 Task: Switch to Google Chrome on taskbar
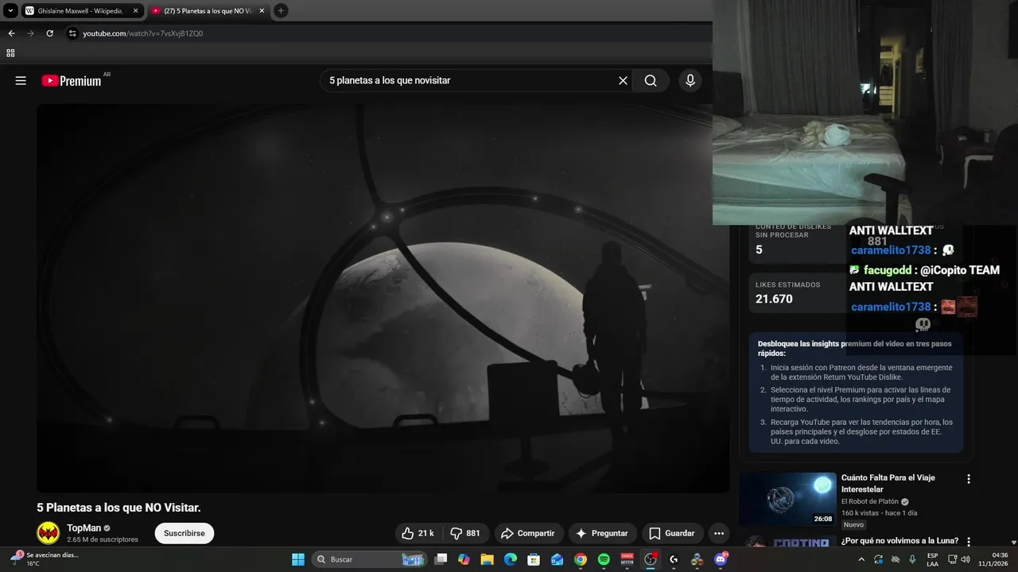click(581, 559)
